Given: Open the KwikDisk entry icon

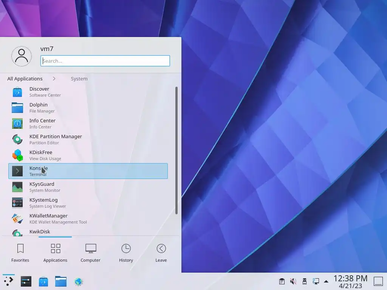Looking at the screenshot, I should tap(17, 233).
